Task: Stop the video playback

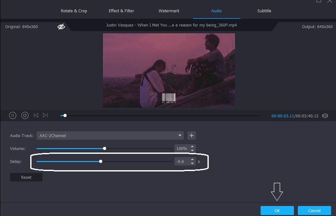Action: (x=25, y=115)
